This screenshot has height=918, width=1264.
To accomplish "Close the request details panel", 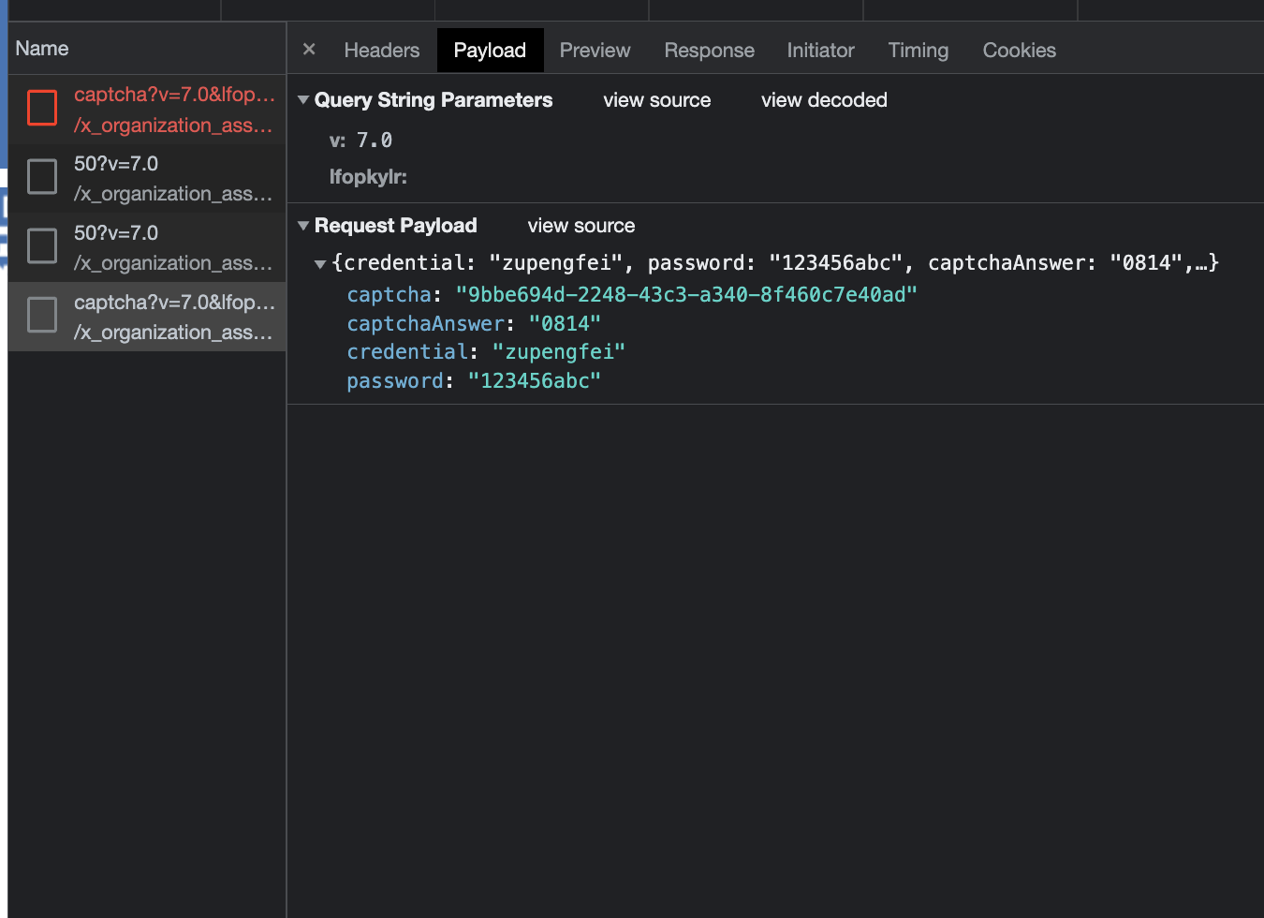I will point(309,50).
